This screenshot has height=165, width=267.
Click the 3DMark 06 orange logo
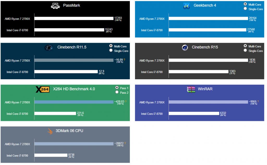point(50,131)
